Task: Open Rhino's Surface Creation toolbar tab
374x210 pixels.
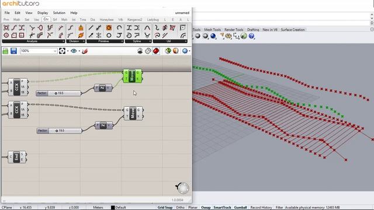Action: point(293,30)
